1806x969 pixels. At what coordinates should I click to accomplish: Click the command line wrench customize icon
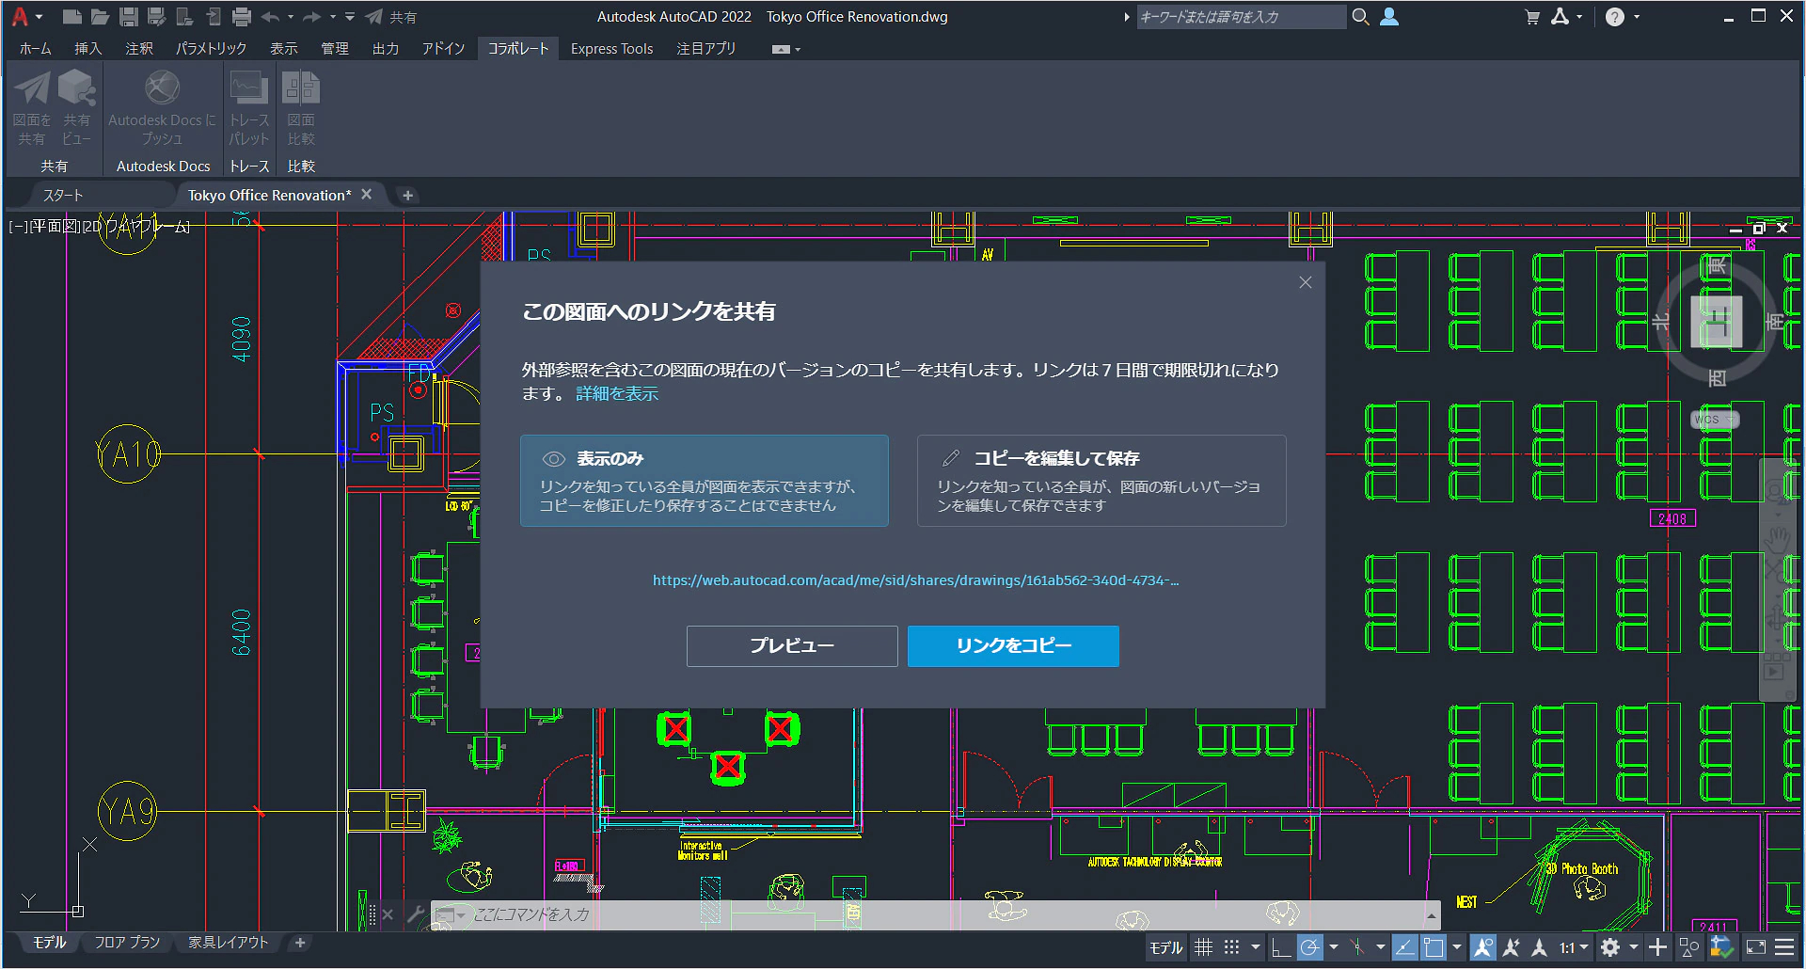point(416,913)
